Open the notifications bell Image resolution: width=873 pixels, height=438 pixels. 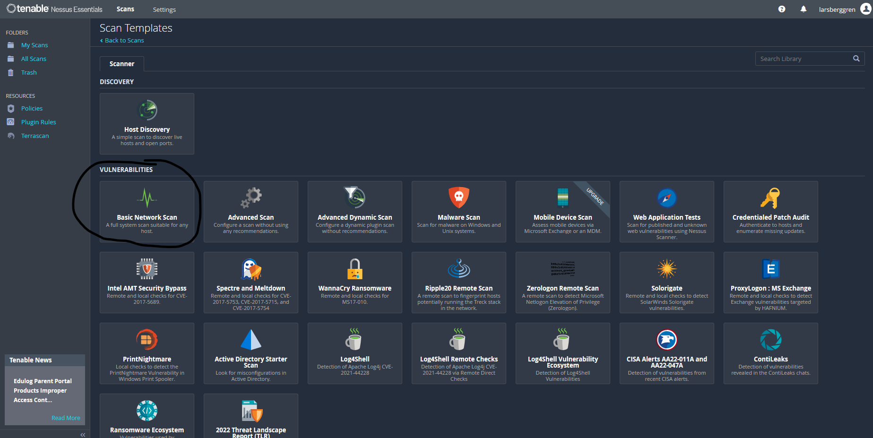[804, 9]
